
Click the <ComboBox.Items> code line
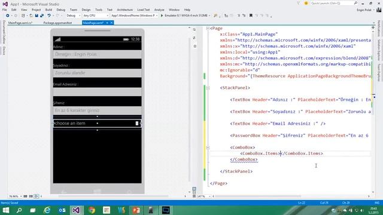point(282,153)
